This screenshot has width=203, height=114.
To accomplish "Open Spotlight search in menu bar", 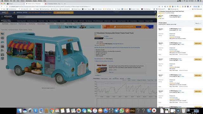I will click(x=195, y=1).
